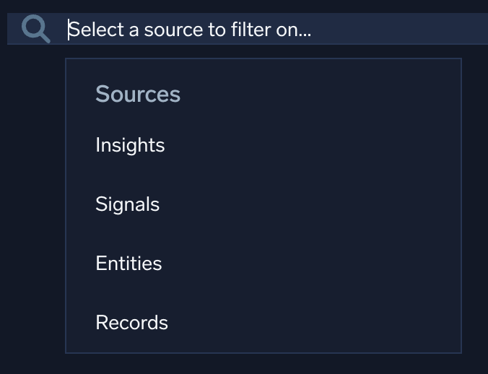Filter on the Records source
Image resolution: width=488 pixels, height=374 pixels.
tap(131, 323)
